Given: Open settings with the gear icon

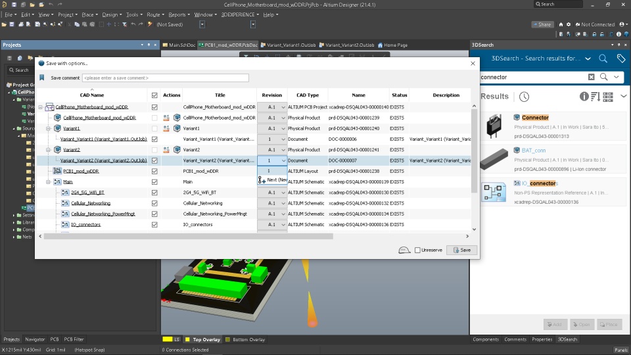Looking at the screenshot, I should pos(569,24).
